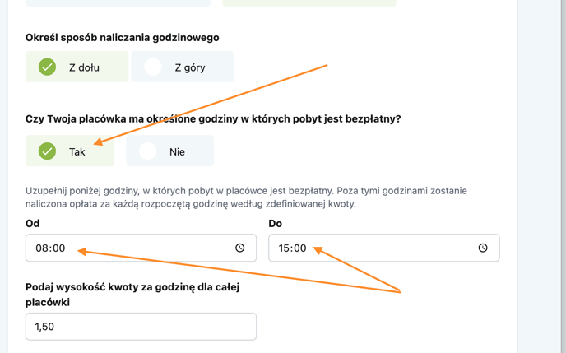This screenshot has height=353, width=566.
Task: Open the clock picker in Do field
Action: pos(483,248)
